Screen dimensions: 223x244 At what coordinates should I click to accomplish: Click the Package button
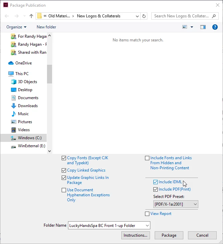(x=169, y=235)
